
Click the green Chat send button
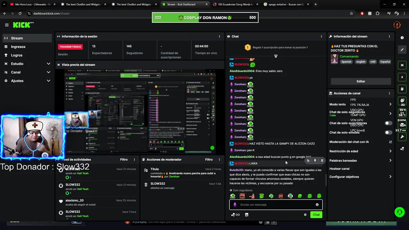pyautogui.click(x=316, y=215)
